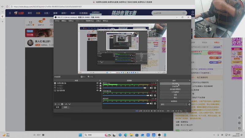Toggle visibility of 视频采集设备 source
Screen dimensions: 245x138
[x=97, y=83]
